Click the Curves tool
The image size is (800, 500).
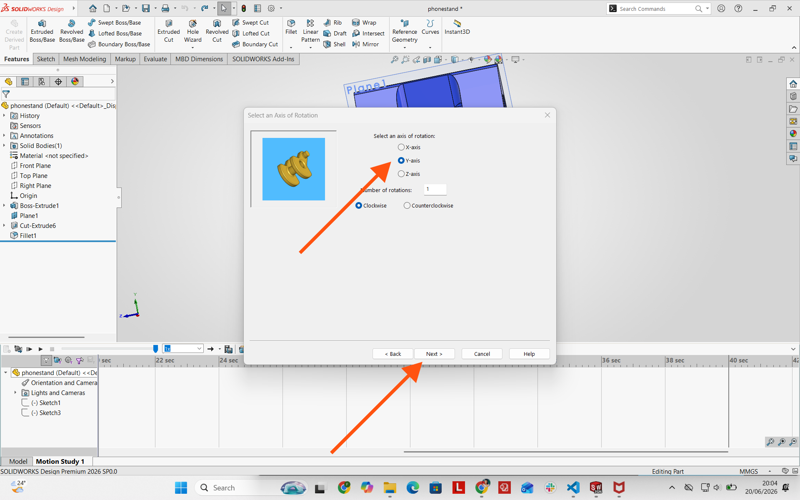[430, 27]
